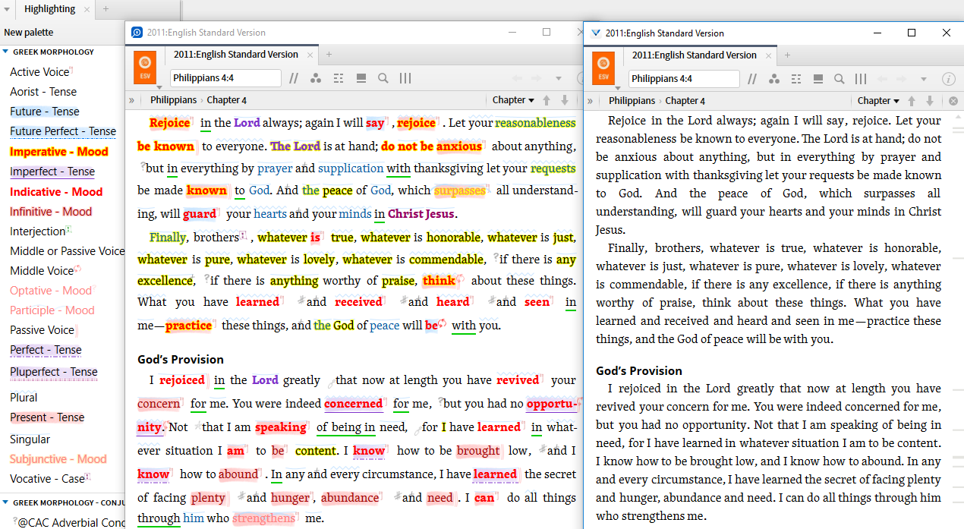Open Chapter dropdown in left window

[x=513, y=100]
